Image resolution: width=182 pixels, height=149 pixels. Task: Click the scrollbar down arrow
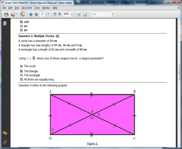179,145
